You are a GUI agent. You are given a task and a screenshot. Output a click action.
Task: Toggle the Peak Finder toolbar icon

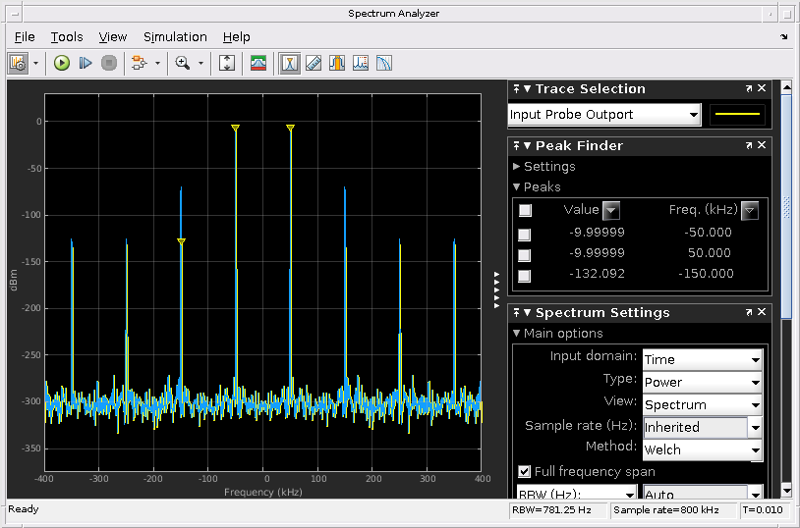(290, 63)
